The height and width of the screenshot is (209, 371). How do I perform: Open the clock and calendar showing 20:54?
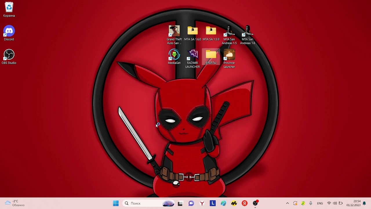353,203
